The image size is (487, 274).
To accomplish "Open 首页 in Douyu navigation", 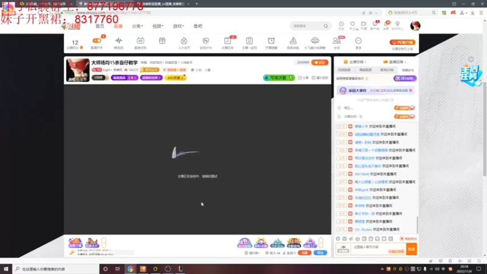I will (100, 26).
